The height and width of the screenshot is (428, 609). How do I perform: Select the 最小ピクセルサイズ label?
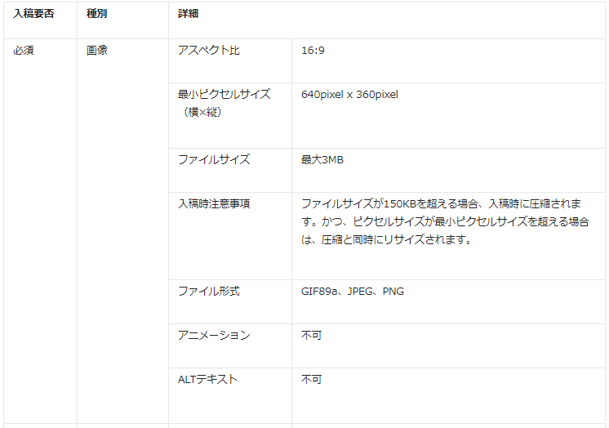pyautogui.click(x=224, y=94)
